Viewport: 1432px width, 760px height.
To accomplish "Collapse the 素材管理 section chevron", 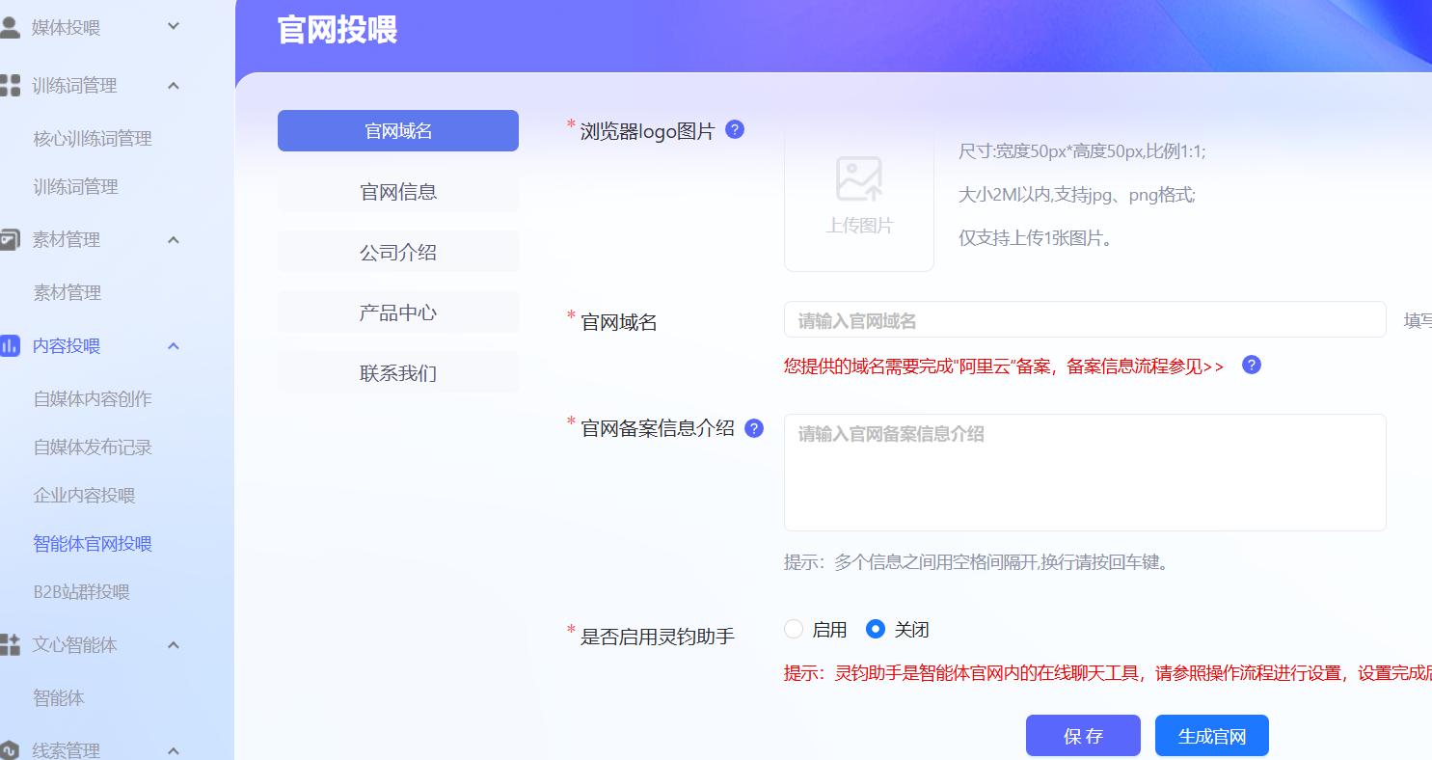I will click(x=174, y=239).
